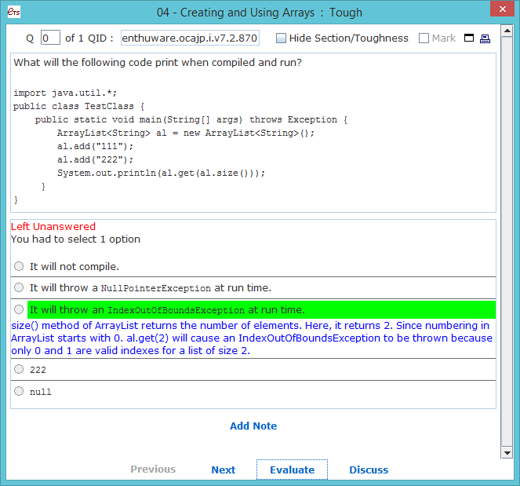520x486 pixels.
Task: Open Discuss for this question
Action: click(x=369, y=470)
